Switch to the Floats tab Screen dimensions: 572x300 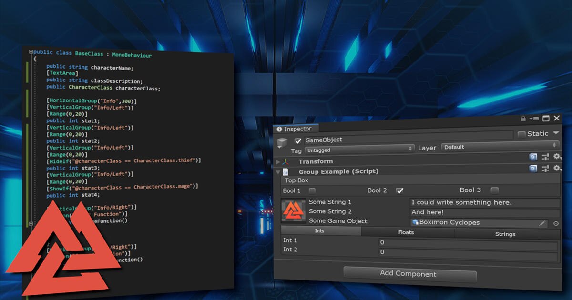pyautogui.click(x=406, y=232)
